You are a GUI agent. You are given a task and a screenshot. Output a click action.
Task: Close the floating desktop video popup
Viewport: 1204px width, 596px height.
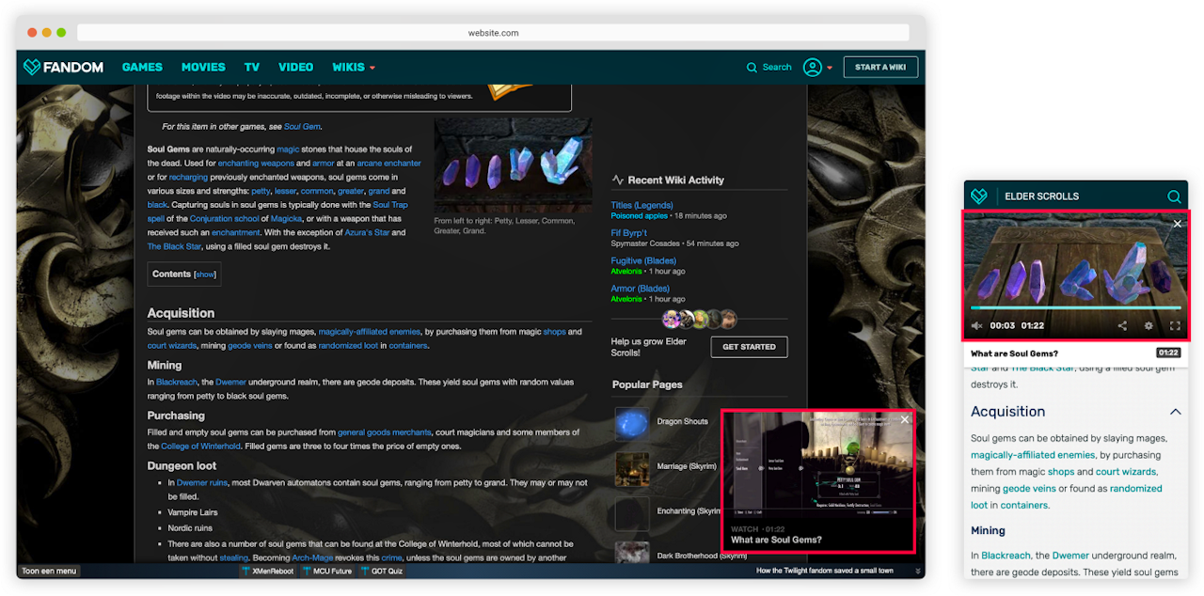905,419
